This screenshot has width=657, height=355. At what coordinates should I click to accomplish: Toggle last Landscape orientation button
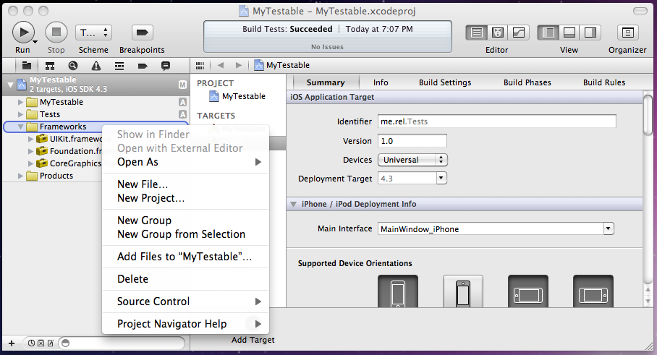pos(593,291)
